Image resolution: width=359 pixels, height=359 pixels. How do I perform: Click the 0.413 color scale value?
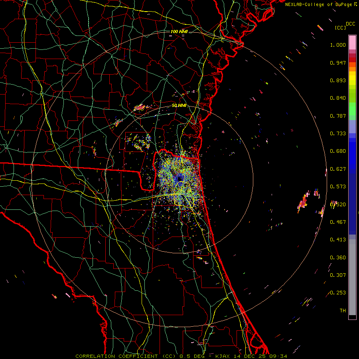point(338,240)
